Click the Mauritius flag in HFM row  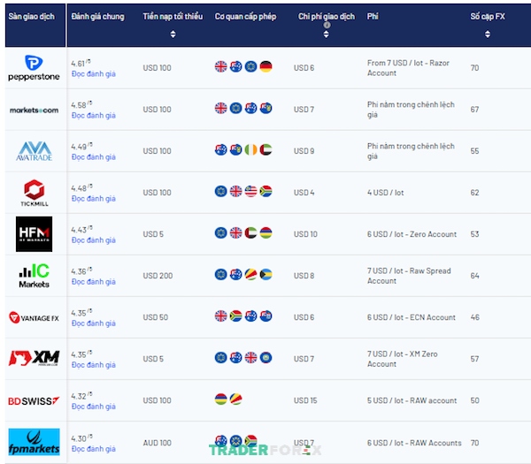point(265,232)
